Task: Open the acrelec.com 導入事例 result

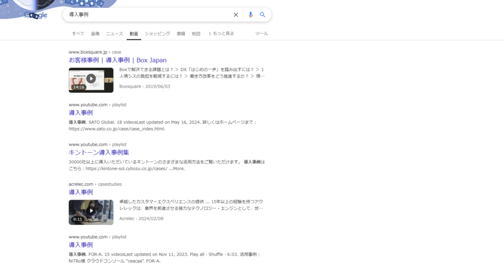Action: [81, 192]
